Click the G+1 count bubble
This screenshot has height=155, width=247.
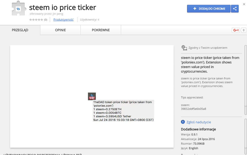243,30
